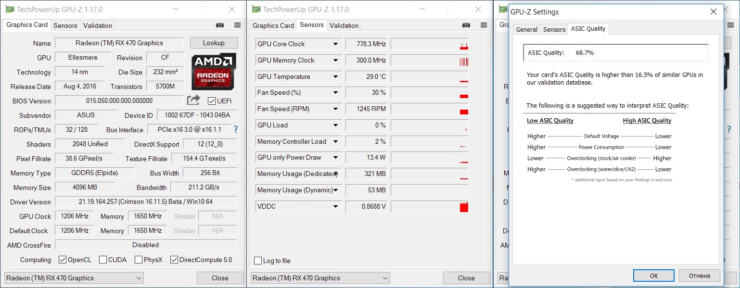Click the BIOS Version 015.050.000.000.000000 field
The width and height of the screenshot is (740, 288).
coord(119,100)
